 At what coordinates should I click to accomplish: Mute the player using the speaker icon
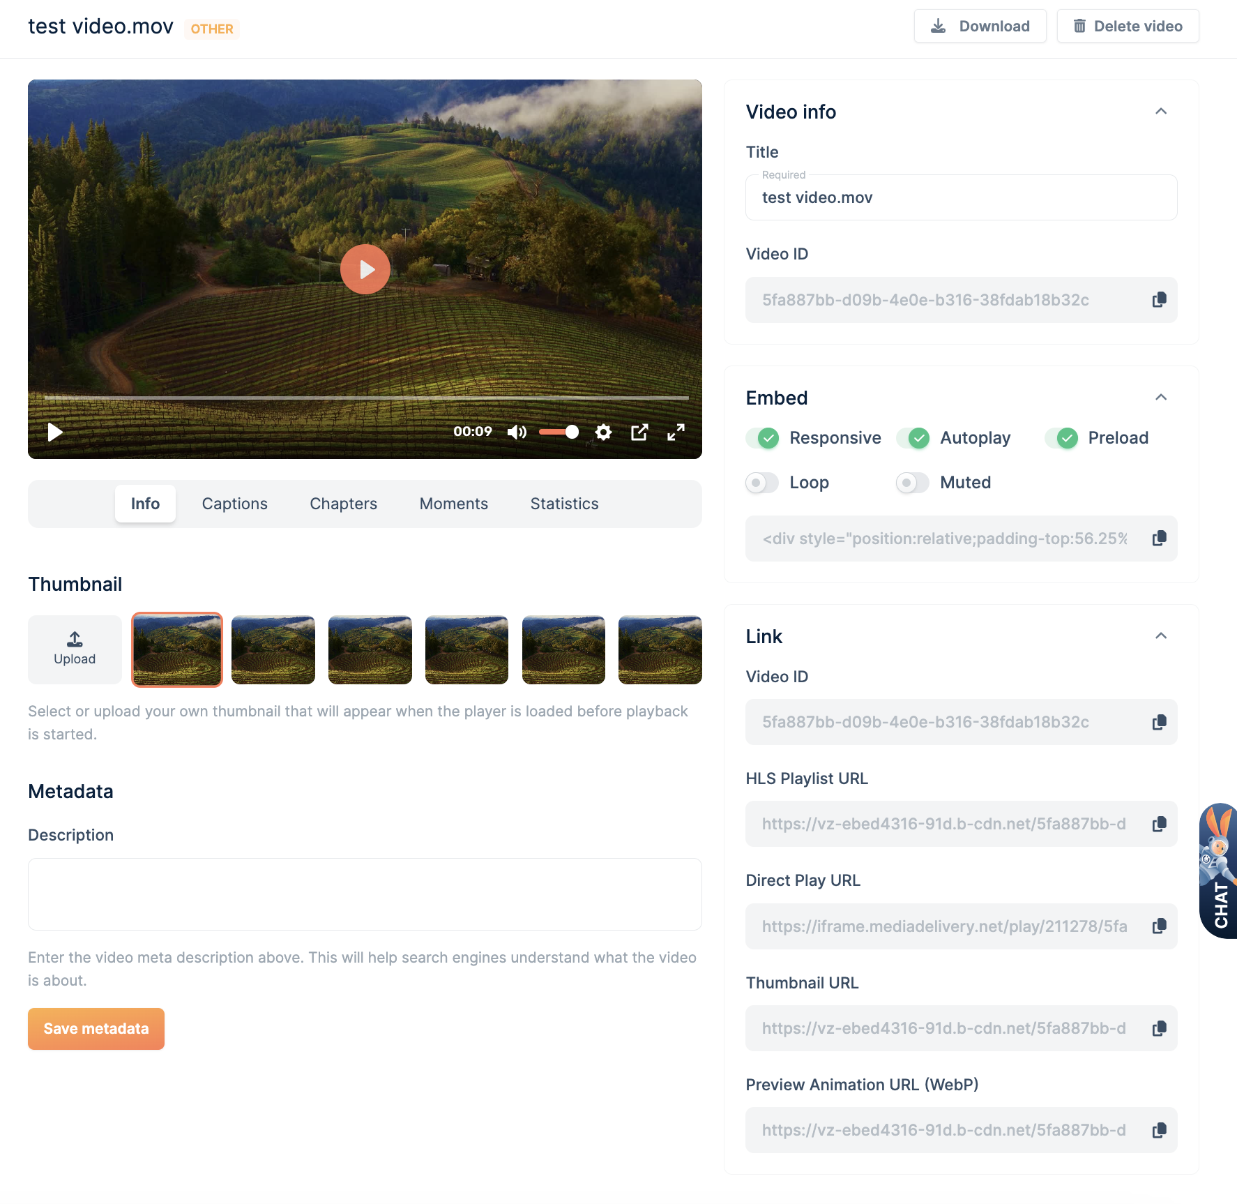point(517,432)
